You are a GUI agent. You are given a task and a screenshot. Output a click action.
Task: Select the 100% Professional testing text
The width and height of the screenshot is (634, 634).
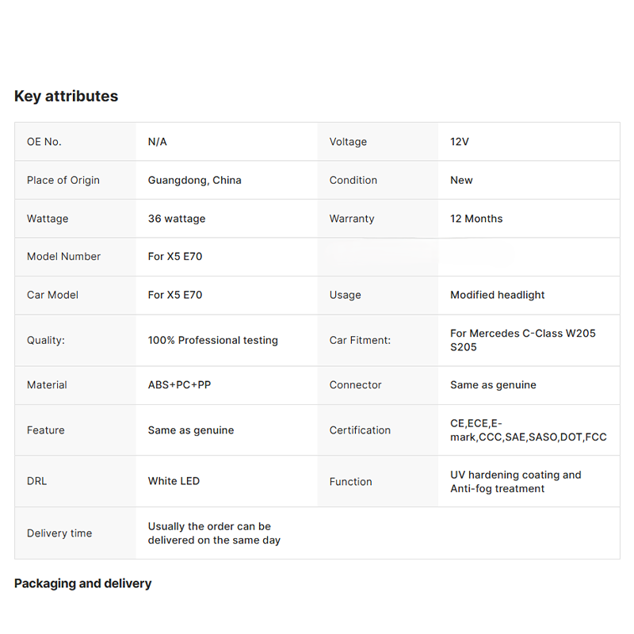[x=212, y=341]
